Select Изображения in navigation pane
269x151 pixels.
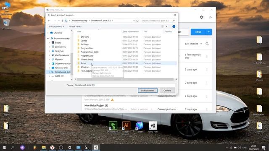click(x=62, y=55)
